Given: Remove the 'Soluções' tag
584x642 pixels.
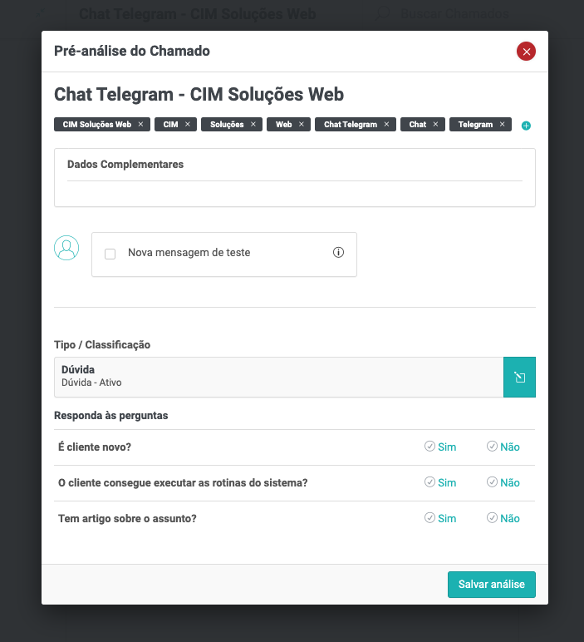Looking at the screenshot, I should click(x=253, y=125).
